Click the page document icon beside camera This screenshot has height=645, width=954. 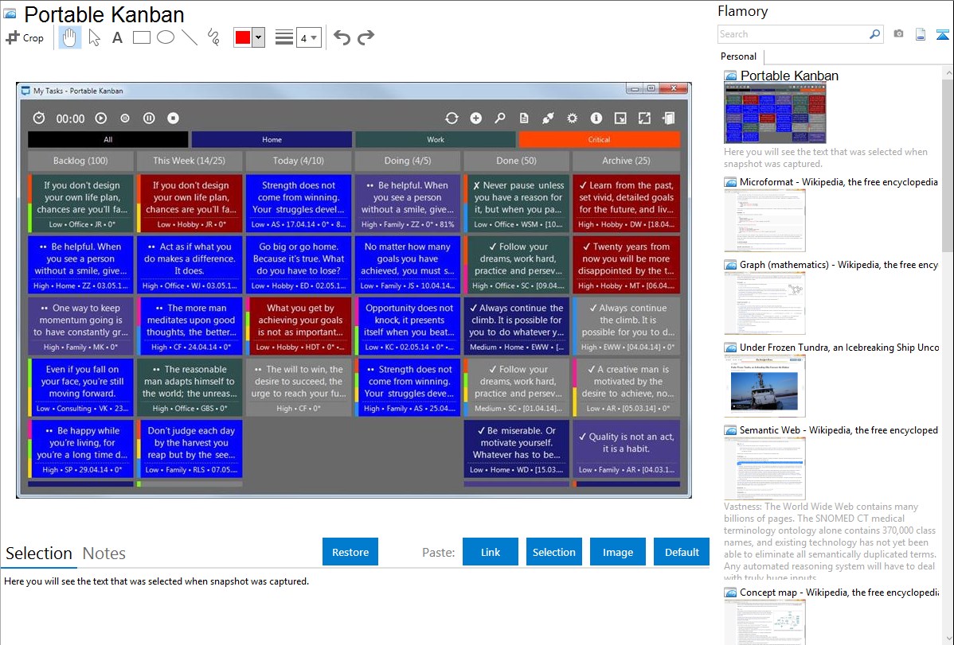coord(921,34)
